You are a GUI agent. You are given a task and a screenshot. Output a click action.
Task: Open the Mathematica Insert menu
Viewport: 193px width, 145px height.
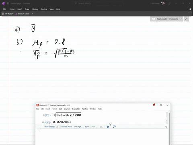48,109
